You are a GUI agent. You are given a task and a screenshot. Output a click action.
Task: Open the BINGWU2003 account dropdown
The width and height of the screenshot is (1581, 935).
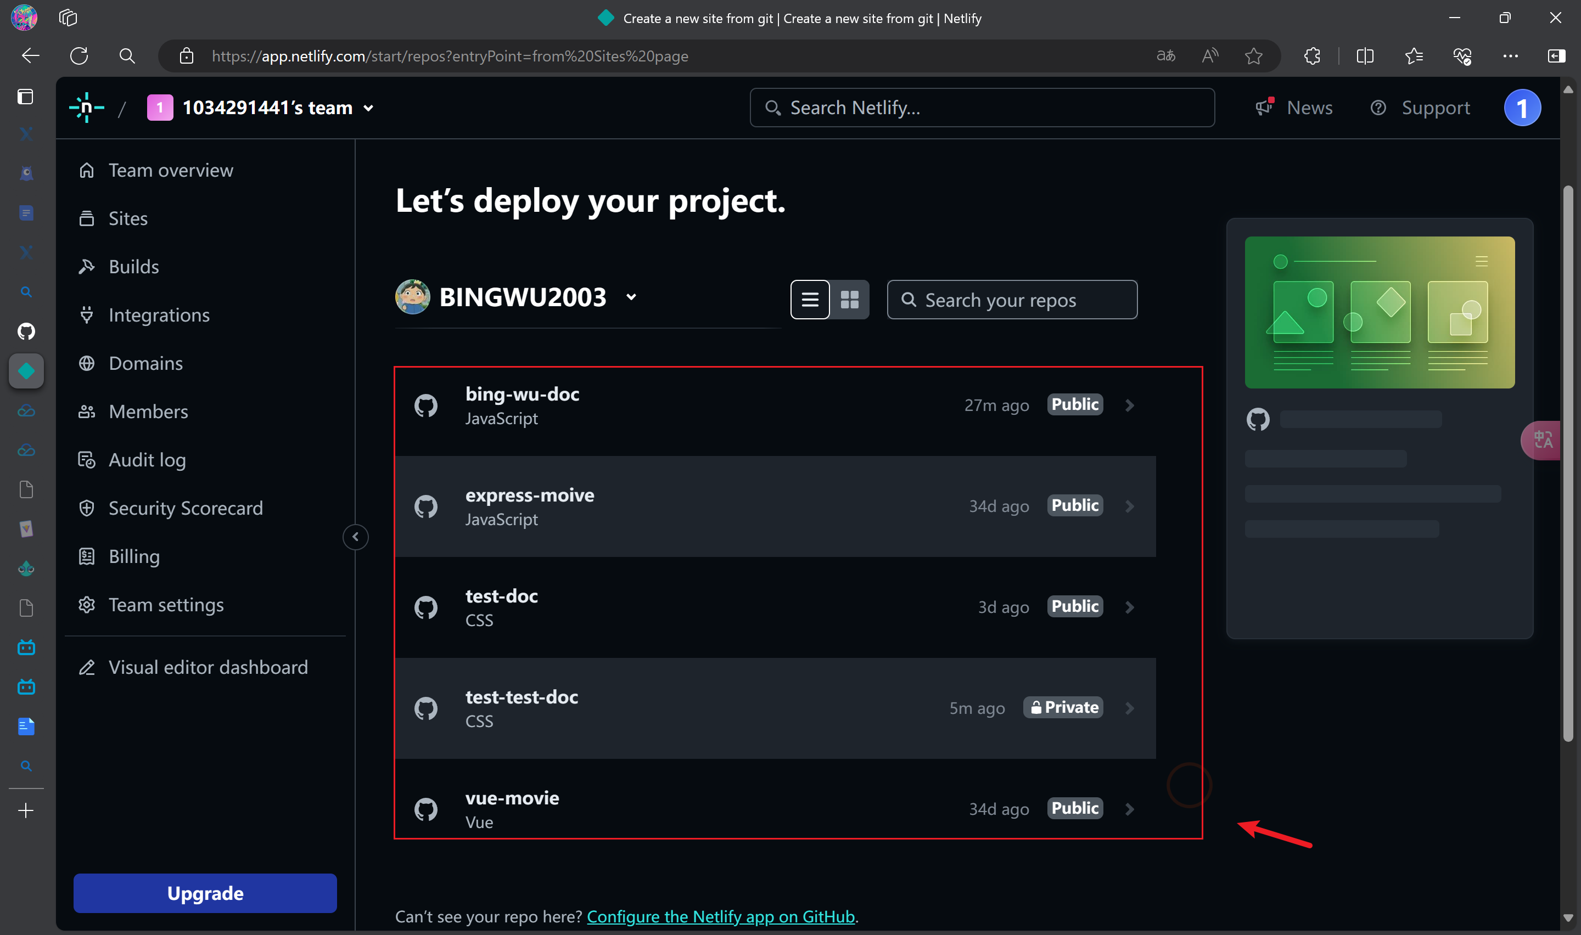click(x=631, y=297)
